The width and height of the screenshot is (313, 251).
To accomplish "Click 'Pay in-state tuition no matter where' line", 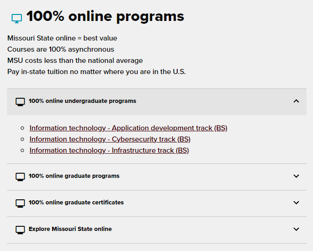I will click(96, 72).
